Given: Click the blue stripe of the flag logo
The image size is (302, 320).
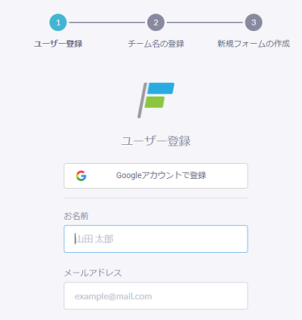Looking at the screenshot, I should pos(161,88).
